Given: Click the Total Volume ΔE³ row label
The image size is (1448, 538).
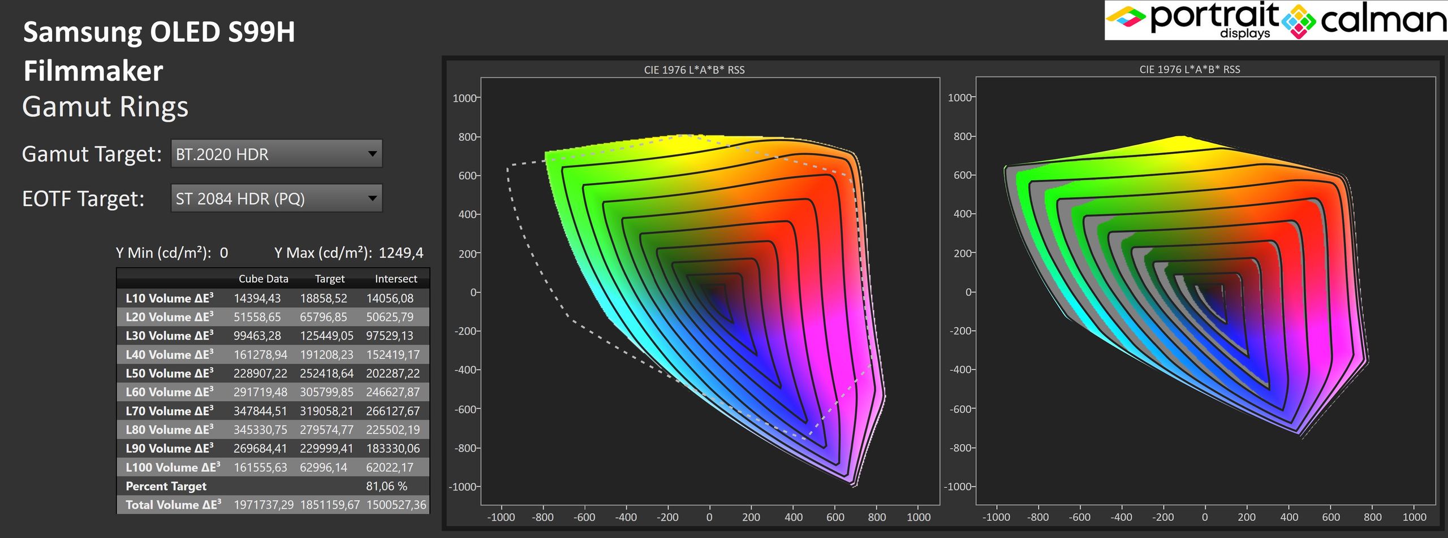Looking at the screenshot, I should point(173,505).
